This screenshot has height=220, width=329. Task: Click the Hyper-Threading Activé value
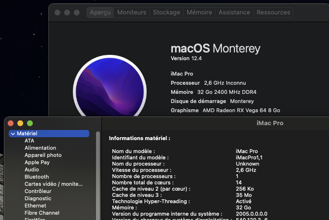(244, 201)
